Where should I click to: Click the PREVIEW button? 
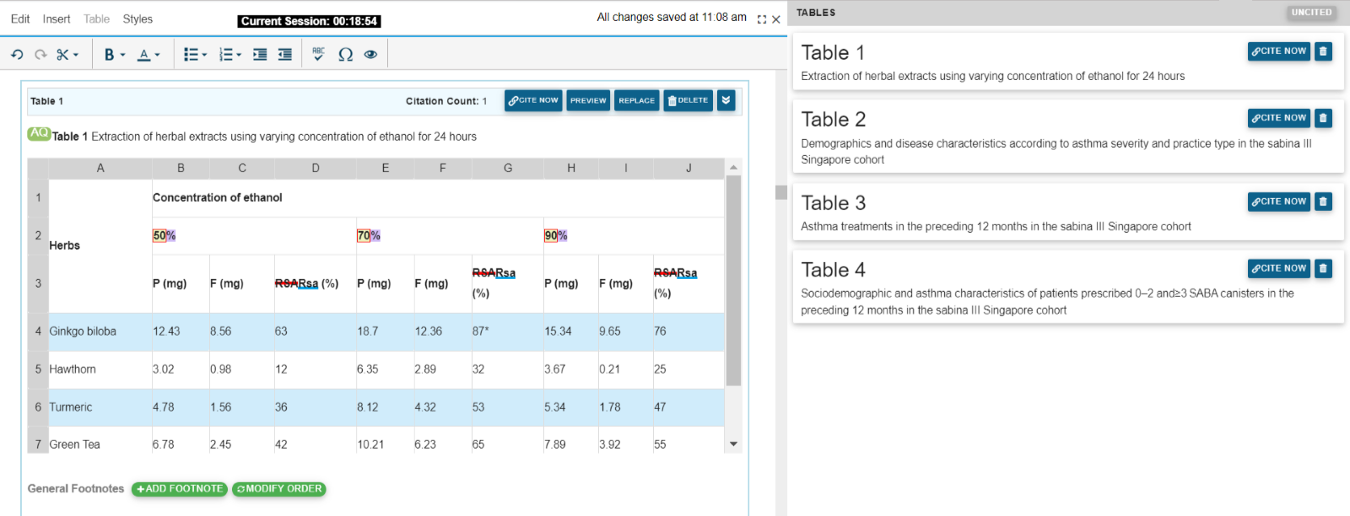pos(588,100)
